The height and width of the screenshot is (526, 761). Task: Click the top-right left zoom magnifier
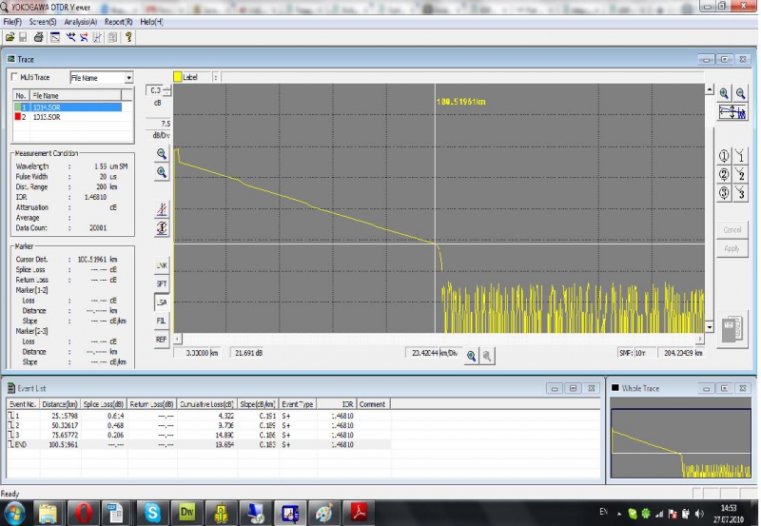(724, 93)
